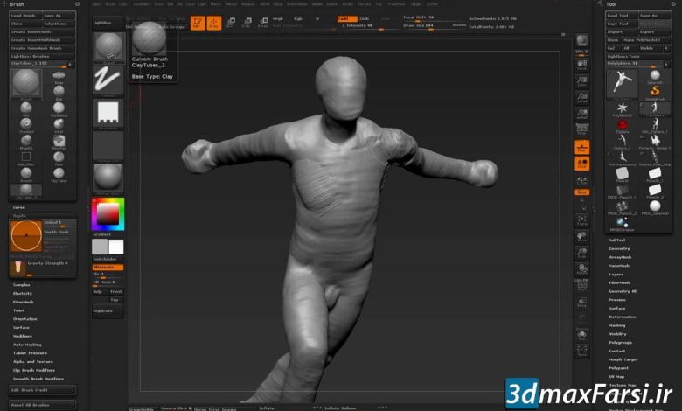Enable Zsub sculpt mode

[364, 18]
